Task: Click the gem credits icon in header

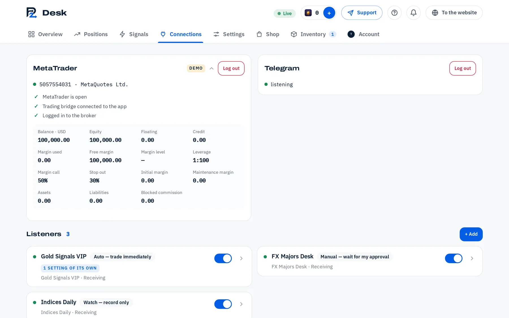Action: 308,13
